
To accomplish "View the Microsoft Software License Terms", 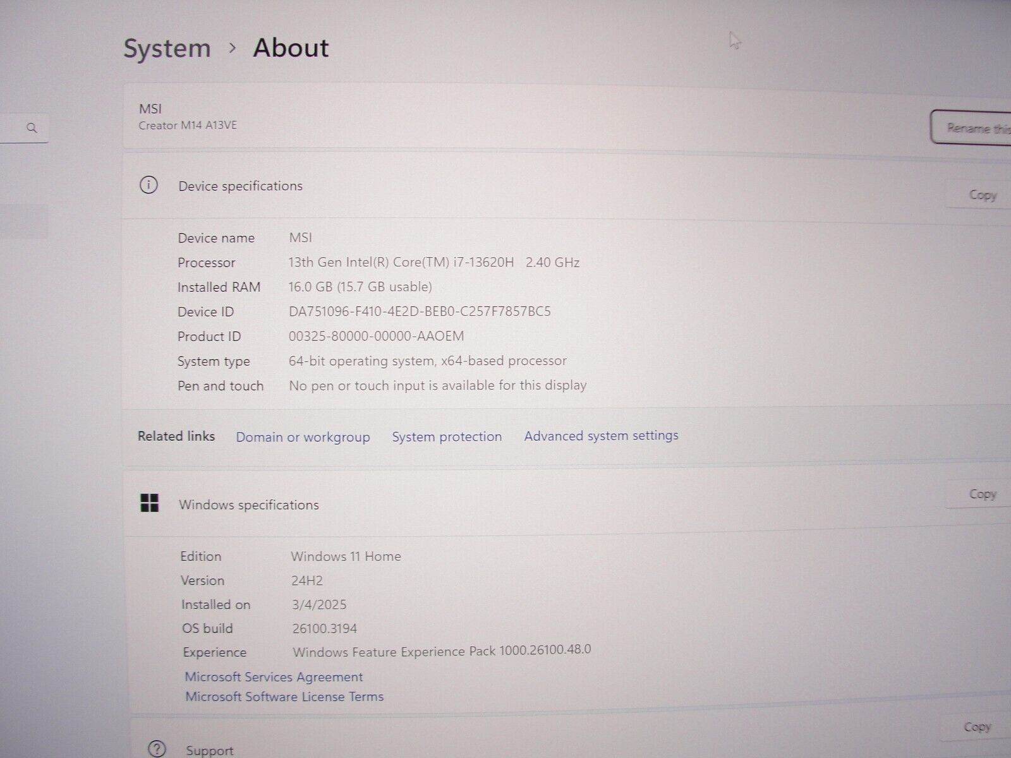I will click(284, 697).
